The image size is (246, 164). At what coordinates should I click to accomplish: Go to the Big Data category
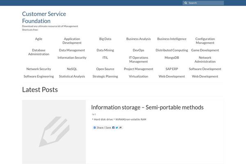tap(105, 39)
